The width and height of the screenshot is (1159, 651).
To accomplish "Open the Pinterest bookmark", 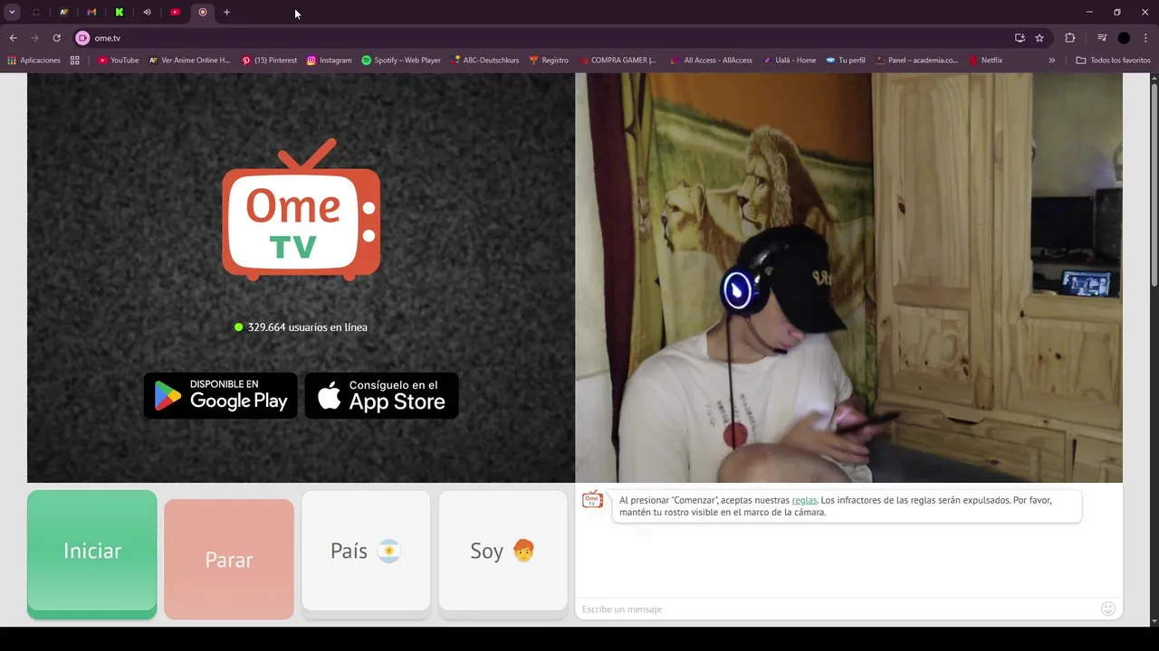I will 269,61.
